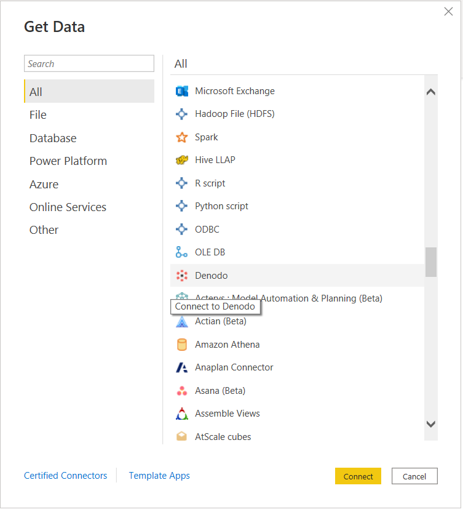Select the Asana (Beta) icon
The width and height of the screenshot is (463, 512).
pos(181,390)
